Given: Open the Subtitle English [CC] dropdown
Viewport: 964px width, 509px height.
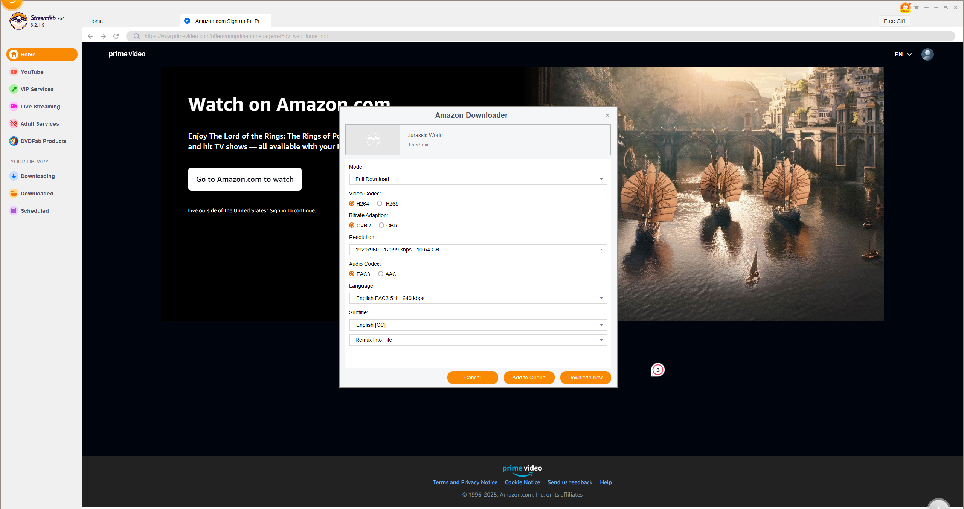Looking at the screenshot, I should pyautogui.click(x=478, y=325).
